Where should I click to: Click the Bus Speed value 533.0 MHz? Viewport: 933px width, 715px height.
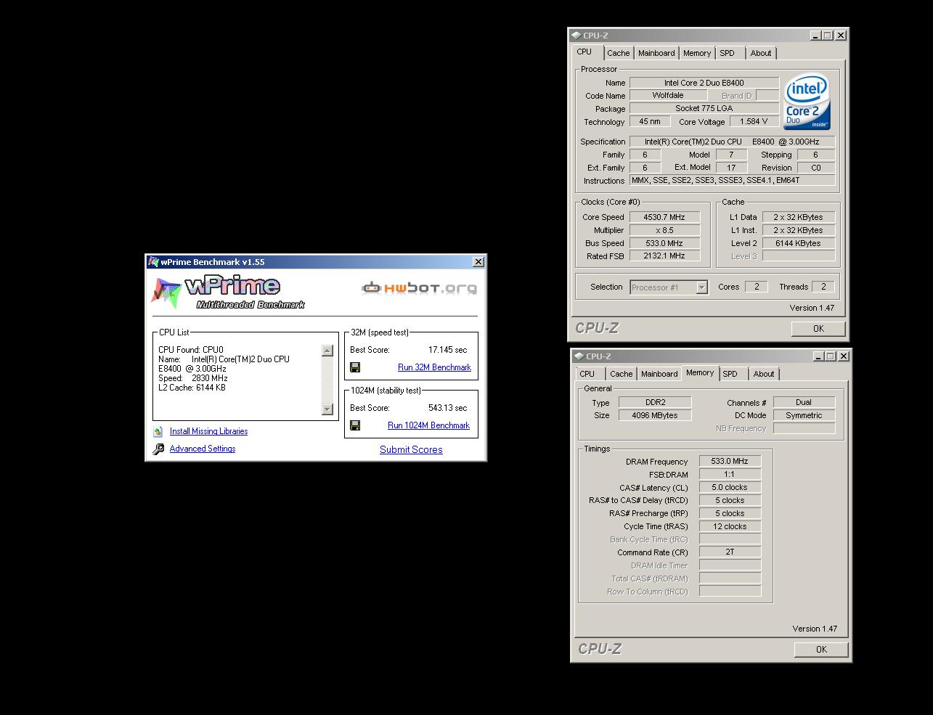tap(664, 243)
